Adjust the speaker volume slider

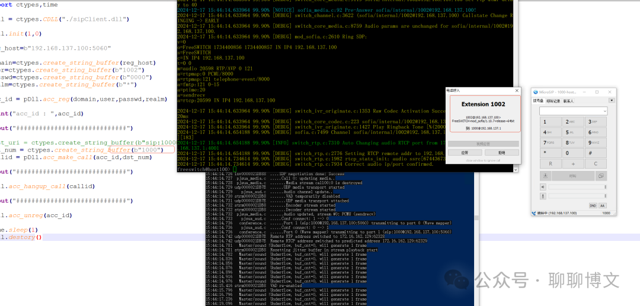pyautogui.click(x=577, y=187)
